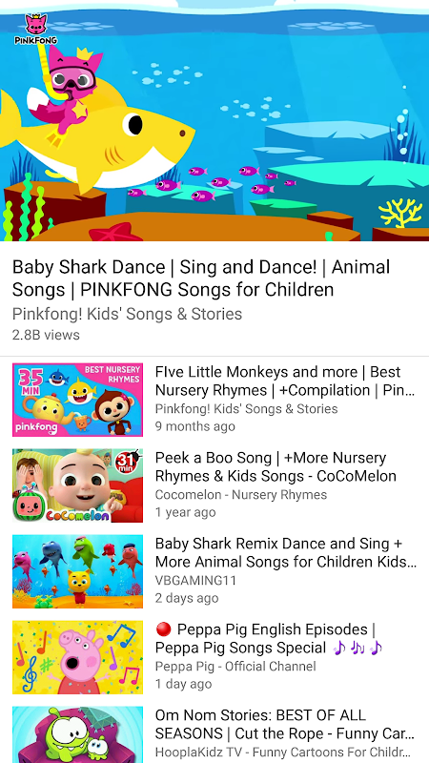Select the Om Nom Stories BEST OF ALL SEASONS title
429x763 pixels.
[x=284, y=724]
